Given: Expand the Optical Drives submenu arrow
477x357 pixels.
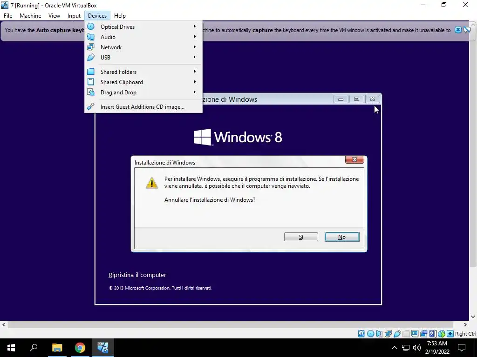Looking at the screenshot, I should tap(195, 26).
